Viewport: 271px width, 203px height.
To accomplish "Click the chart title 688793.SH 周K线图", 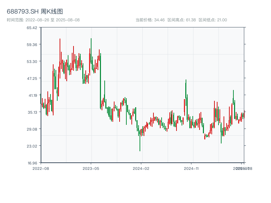I will (x=35, y=12).
